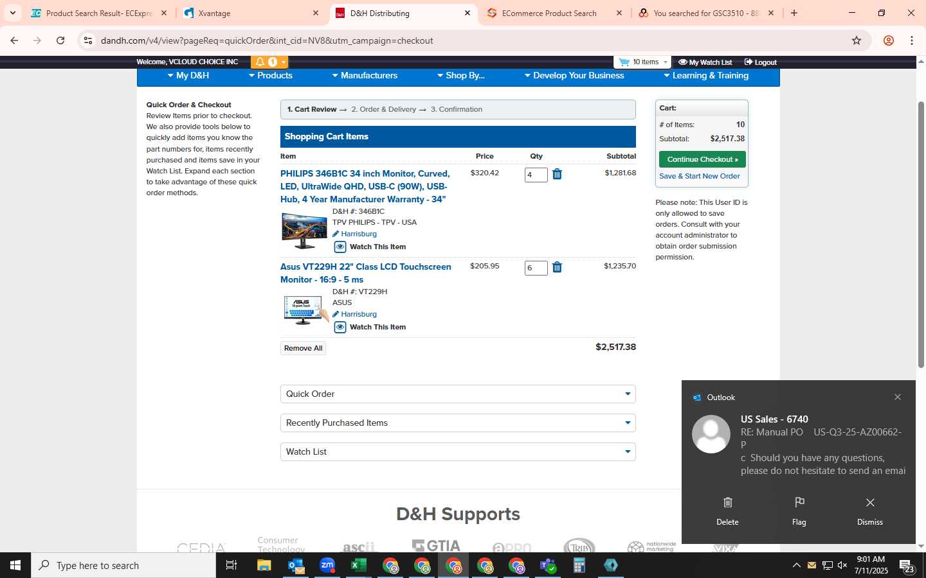Open Outlook from the taskbar
Screen dimensions: 926x578
pyautogui.click(x=296, y=565)
